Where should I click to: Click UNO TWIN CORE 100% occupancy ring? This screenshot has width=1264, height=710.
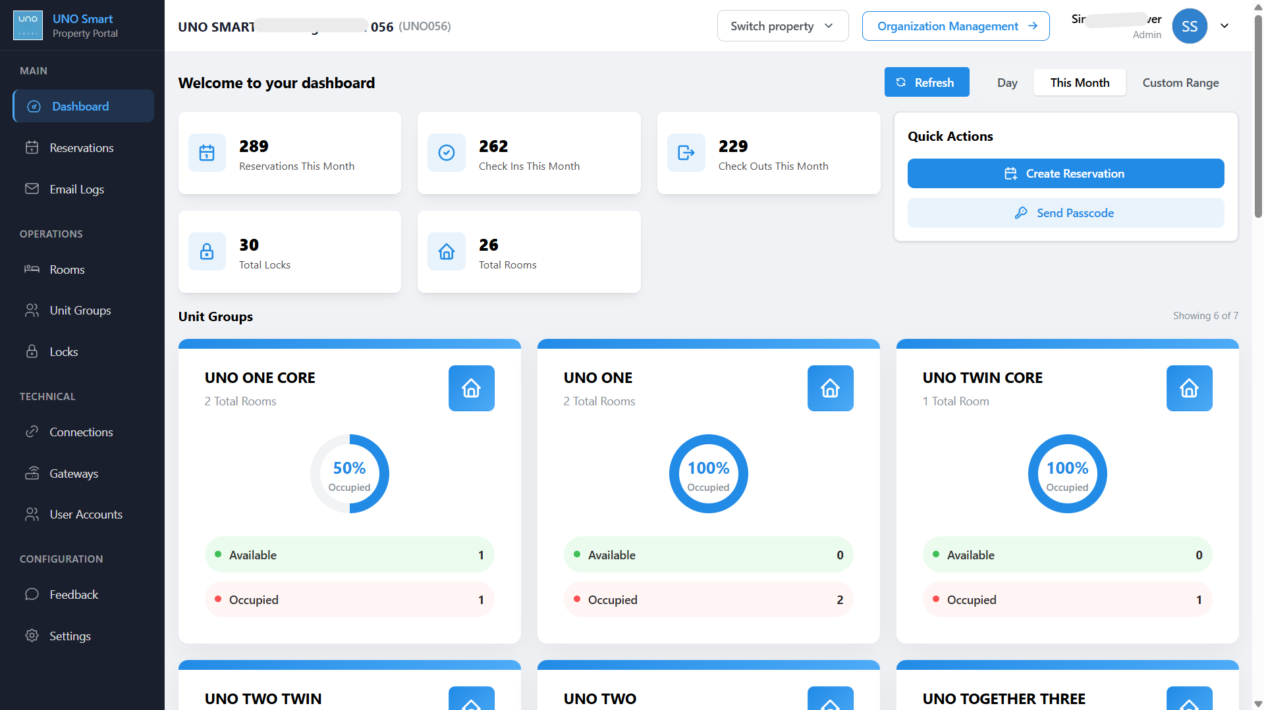(1068, 474)
